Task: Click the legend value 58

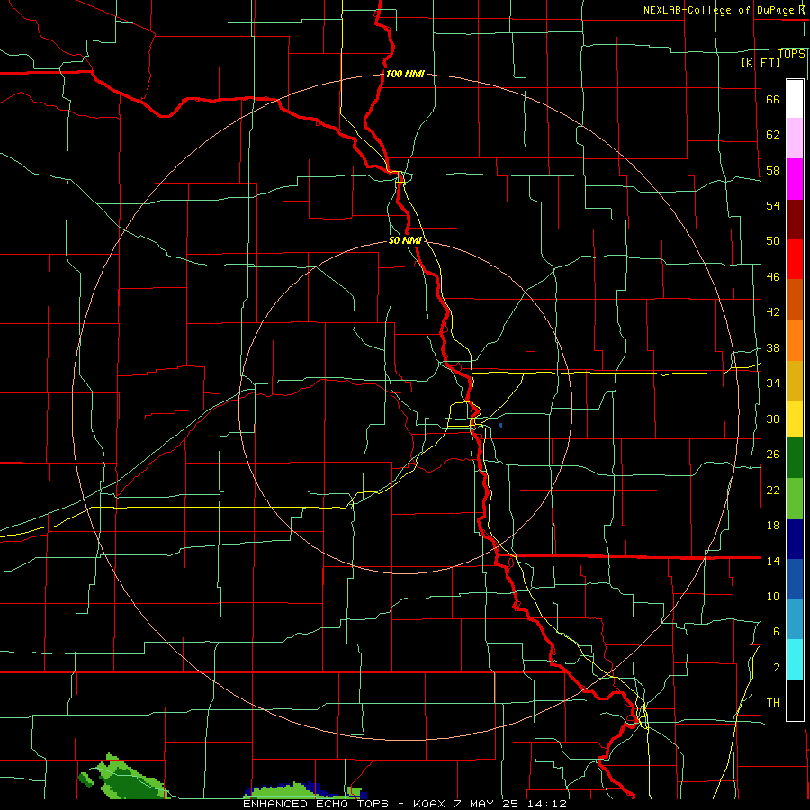Action: click(x=773, y=170)
